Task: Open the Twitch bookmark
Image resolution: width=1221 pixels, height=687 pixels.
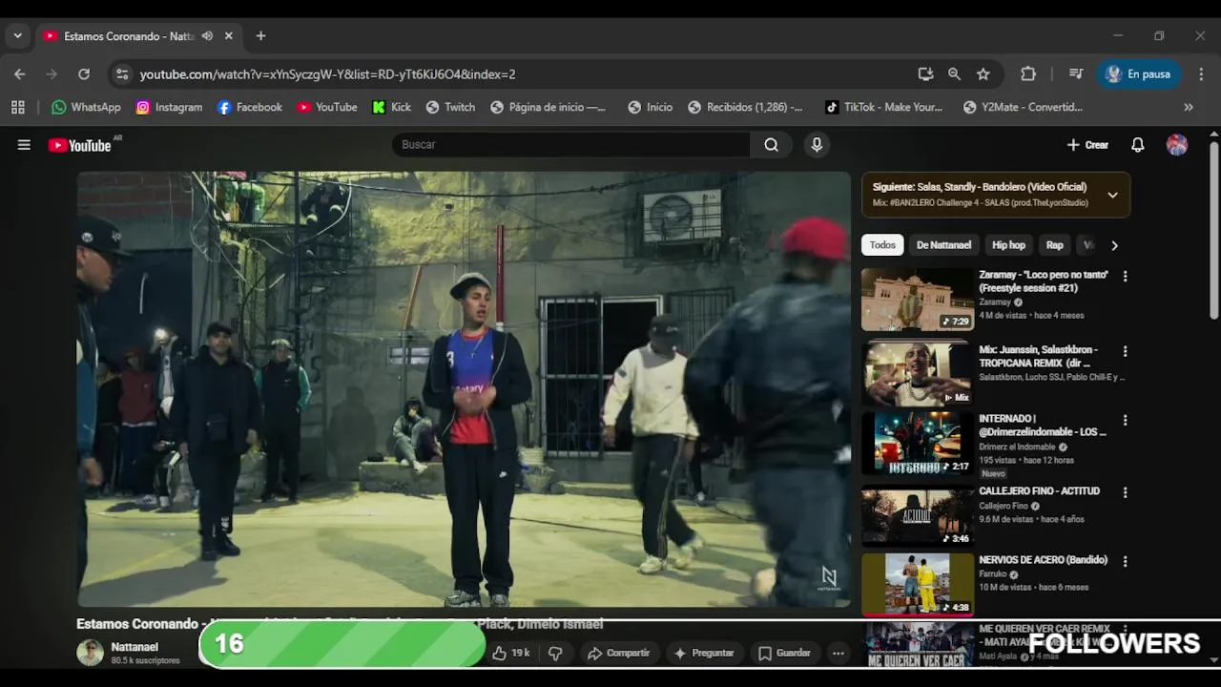Action: pos(450,107)
